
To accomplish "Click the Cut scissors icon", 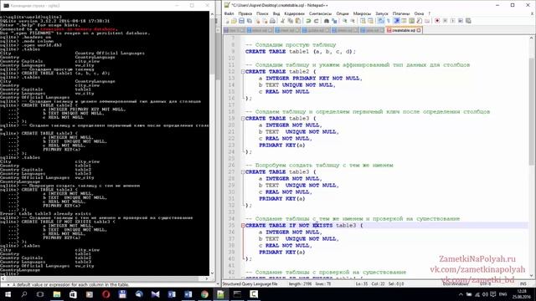I will click(x=283, y=21).
